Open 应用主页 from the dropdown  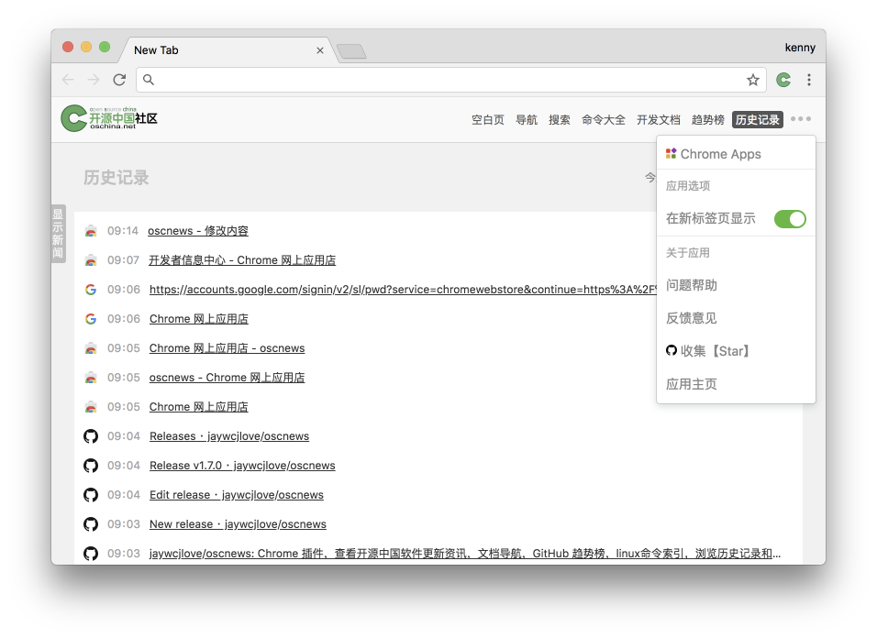tap(736, 384)
